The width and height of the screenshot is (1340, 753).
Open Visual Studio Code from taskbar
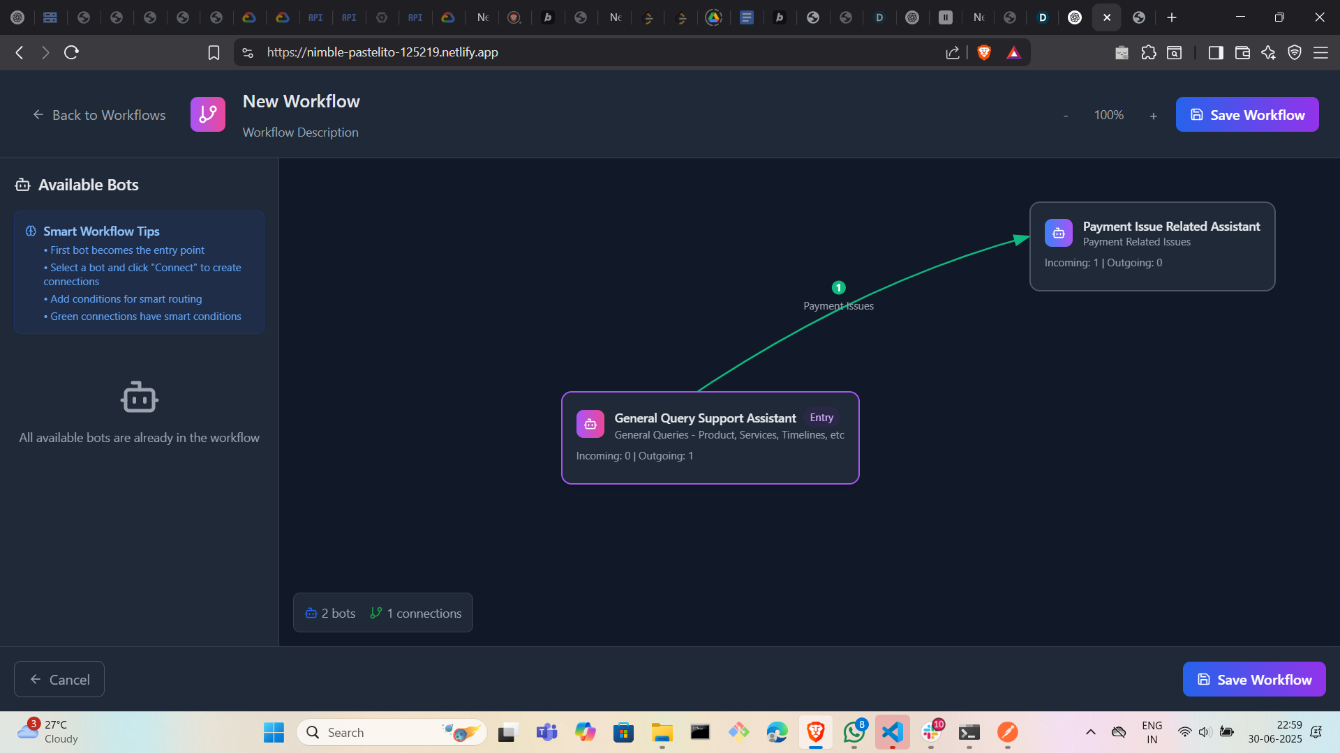coord(892,732)
